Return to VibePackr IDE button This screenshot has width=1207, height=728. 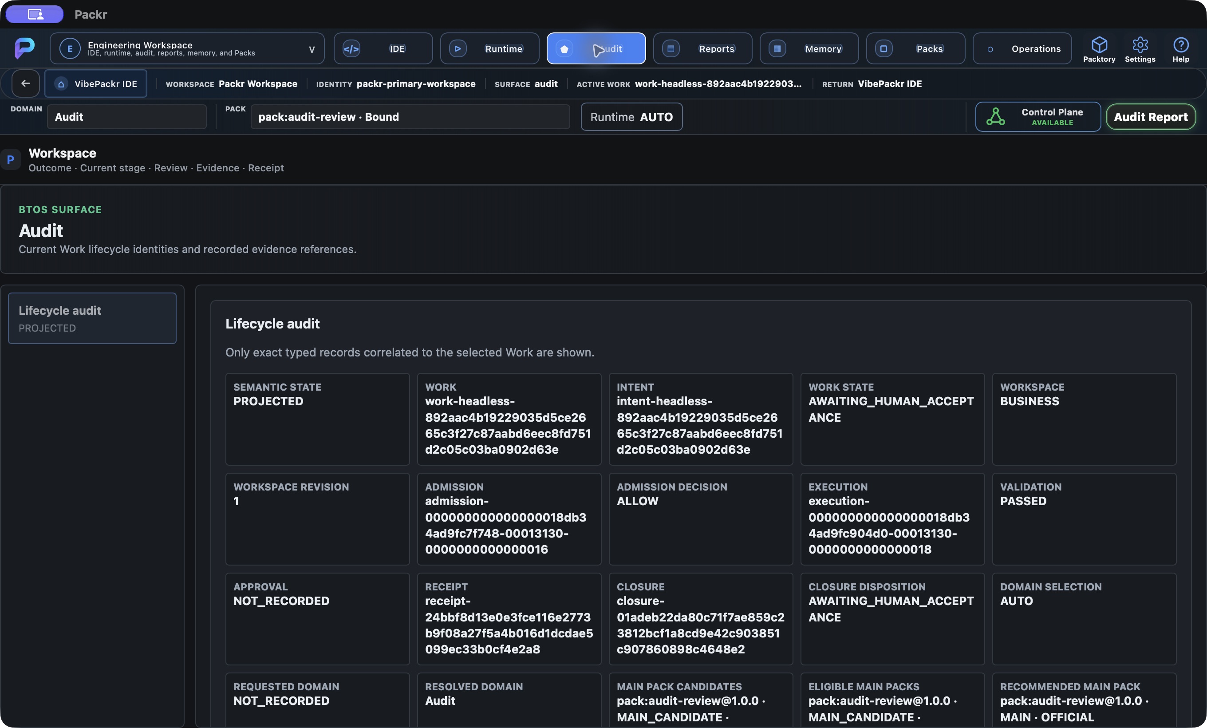coord(95,83)
